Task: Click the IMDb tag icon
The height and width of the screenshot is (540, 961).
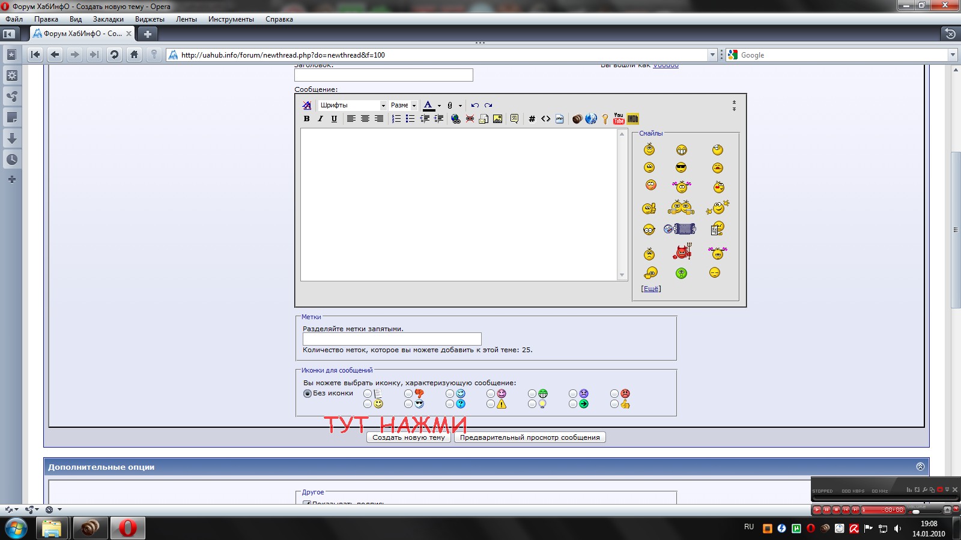Action: pyautogui.click(x=633, y=119)
